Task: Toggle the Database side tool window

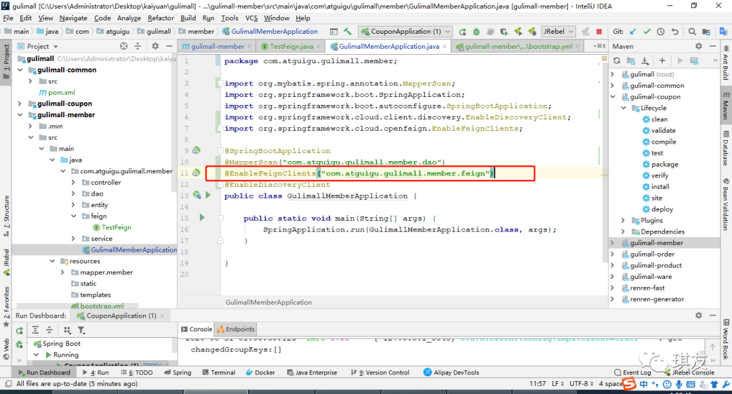Action: click(x=726, y=149)
